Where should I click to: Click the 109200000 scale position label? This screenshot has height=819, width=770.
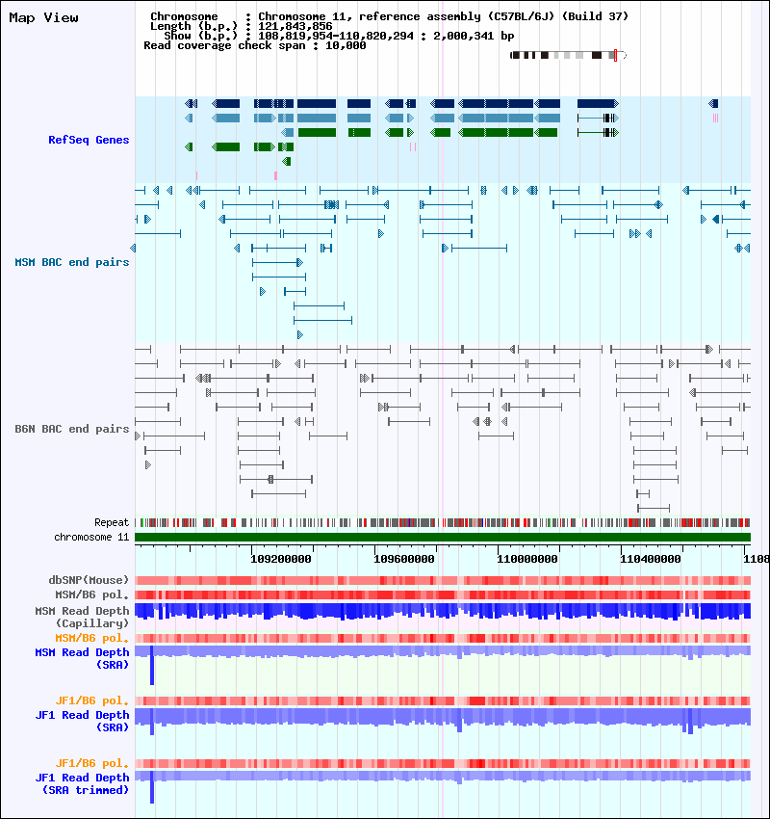pyautogui.click(x=281, y=559)
